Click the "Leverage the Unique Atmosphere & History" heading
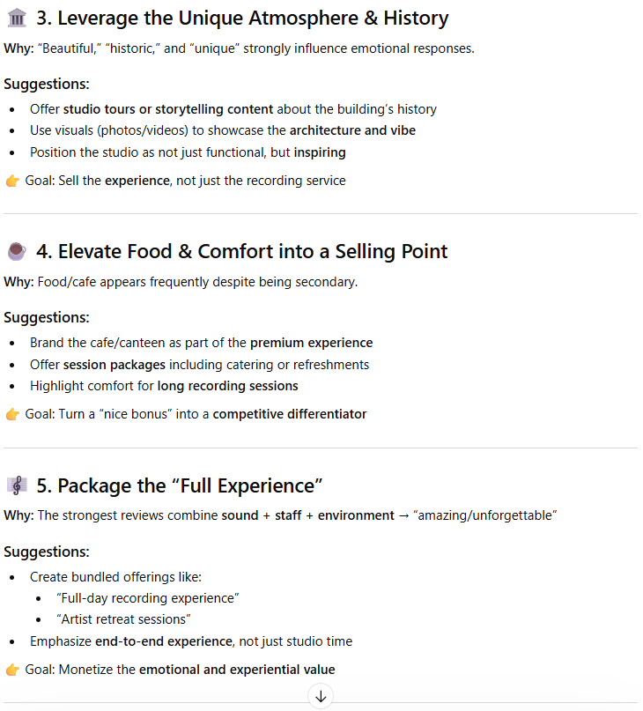This screenshot has height=711, width=643. [242, 18]
